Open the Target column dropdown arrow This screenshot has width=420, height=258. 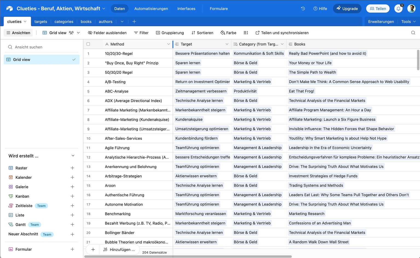pyautogui.click(x=227, y=44)
